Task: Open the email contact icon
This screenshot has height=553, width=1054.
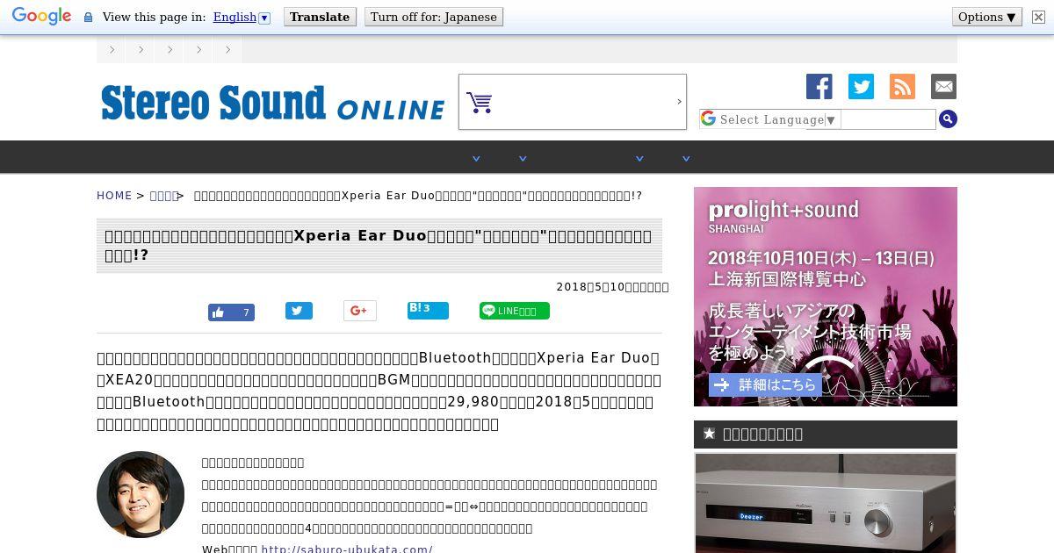Action: (x=943, y=86)
